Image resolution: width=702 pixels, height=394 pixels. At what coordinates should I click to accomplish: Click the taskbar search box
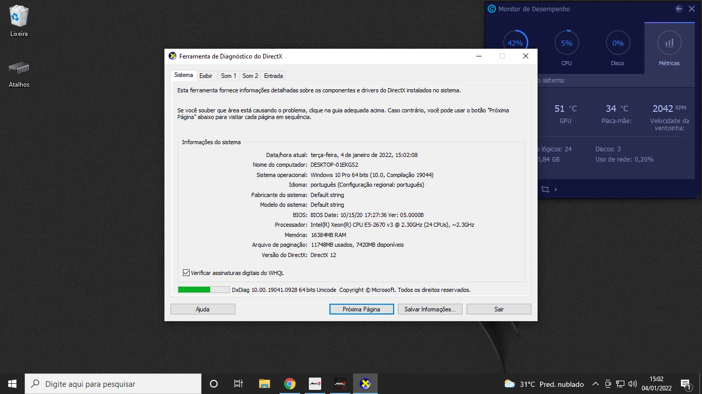(x=113, y=384)
